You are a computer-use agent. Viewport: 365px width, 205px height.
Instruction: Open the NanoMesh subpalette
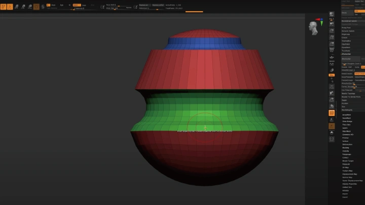347,118
